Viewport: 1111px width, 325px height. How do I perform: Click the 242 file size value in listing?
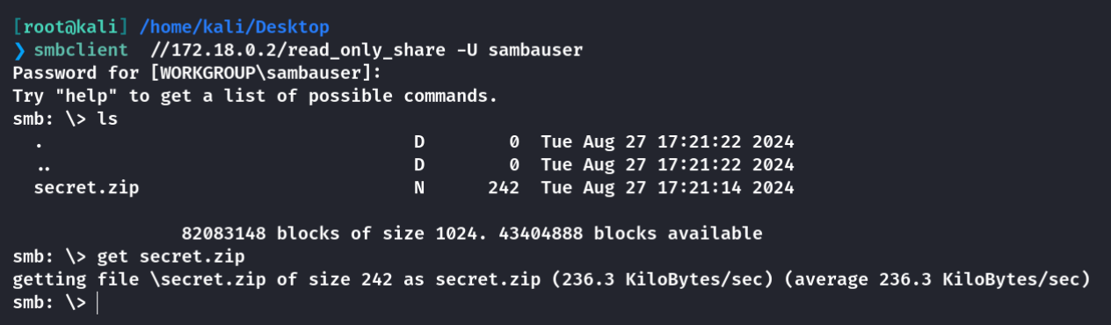(504, 187)
